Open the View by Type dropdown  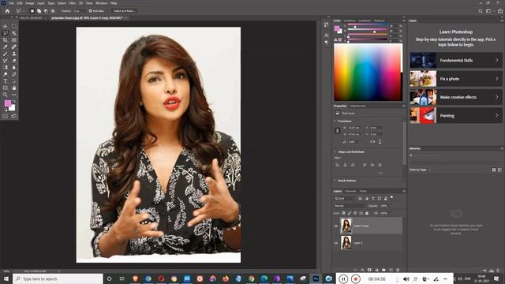coord(420,170)
